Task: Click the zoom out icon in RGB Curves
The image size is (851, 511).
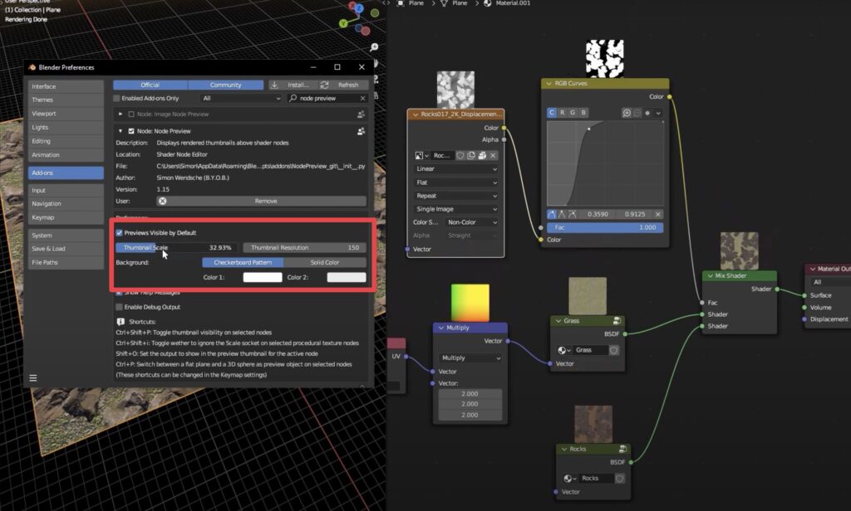Action: [637, 113]
